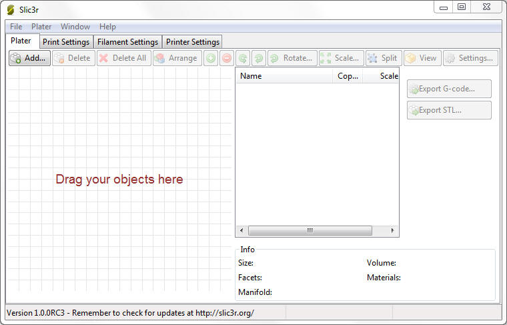The image size is (507, 325).
Task: Switch to the Filament Settings tab
Action: pyautogui.click(x=127, y=42)
